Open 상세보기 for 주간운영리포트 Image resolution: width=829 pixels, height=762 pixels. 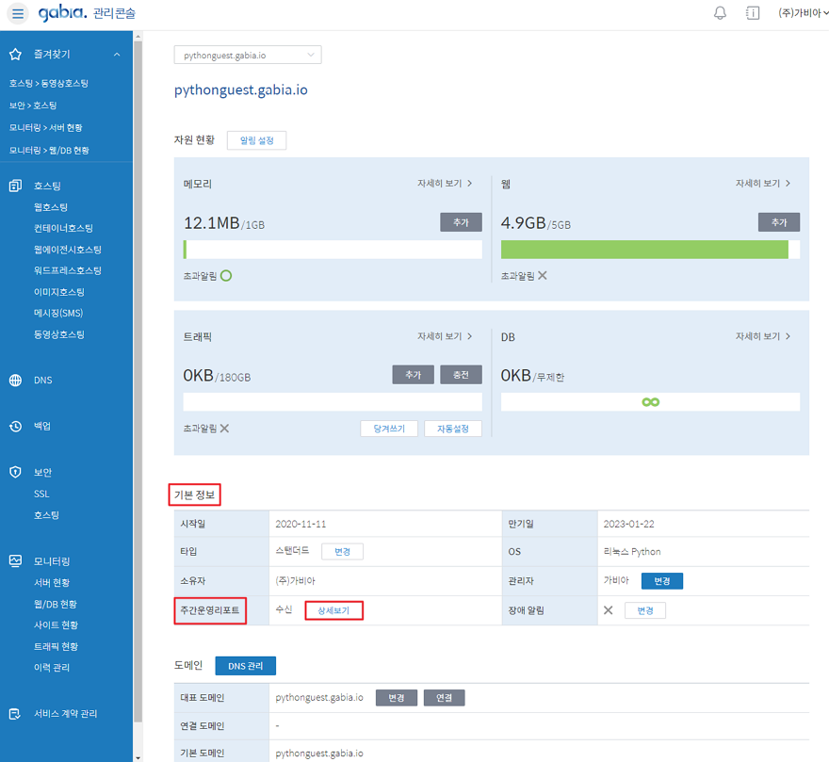(x=333, y=610)
